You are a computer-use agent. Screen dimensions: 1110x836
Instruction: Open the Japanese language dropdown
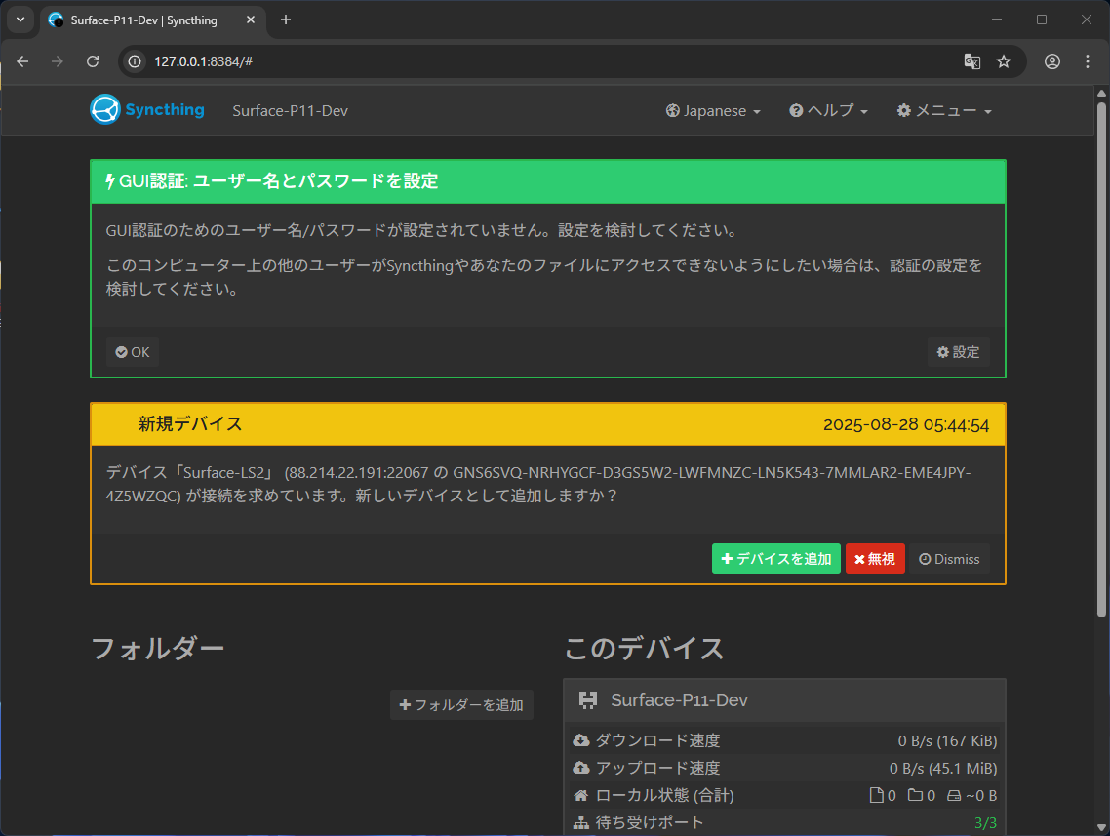pos(713,110)
